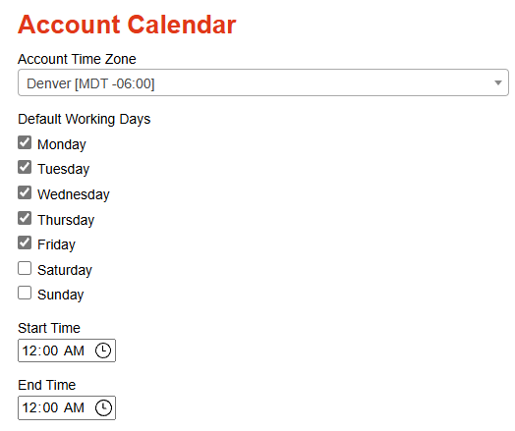
Task: Uncheck the Tuesday working day checkbox
Action: tap(25, 167)
